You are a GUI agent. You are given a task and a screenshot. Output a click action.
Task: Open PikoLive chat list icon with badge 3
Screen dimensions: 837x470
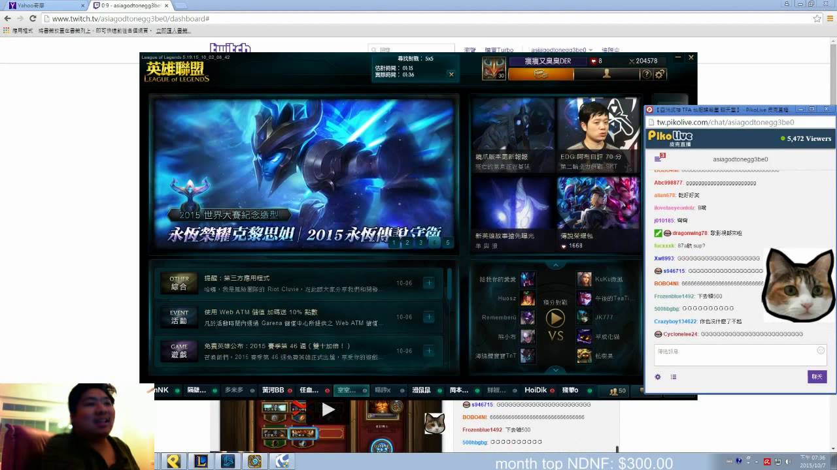[x=659, y=158]
